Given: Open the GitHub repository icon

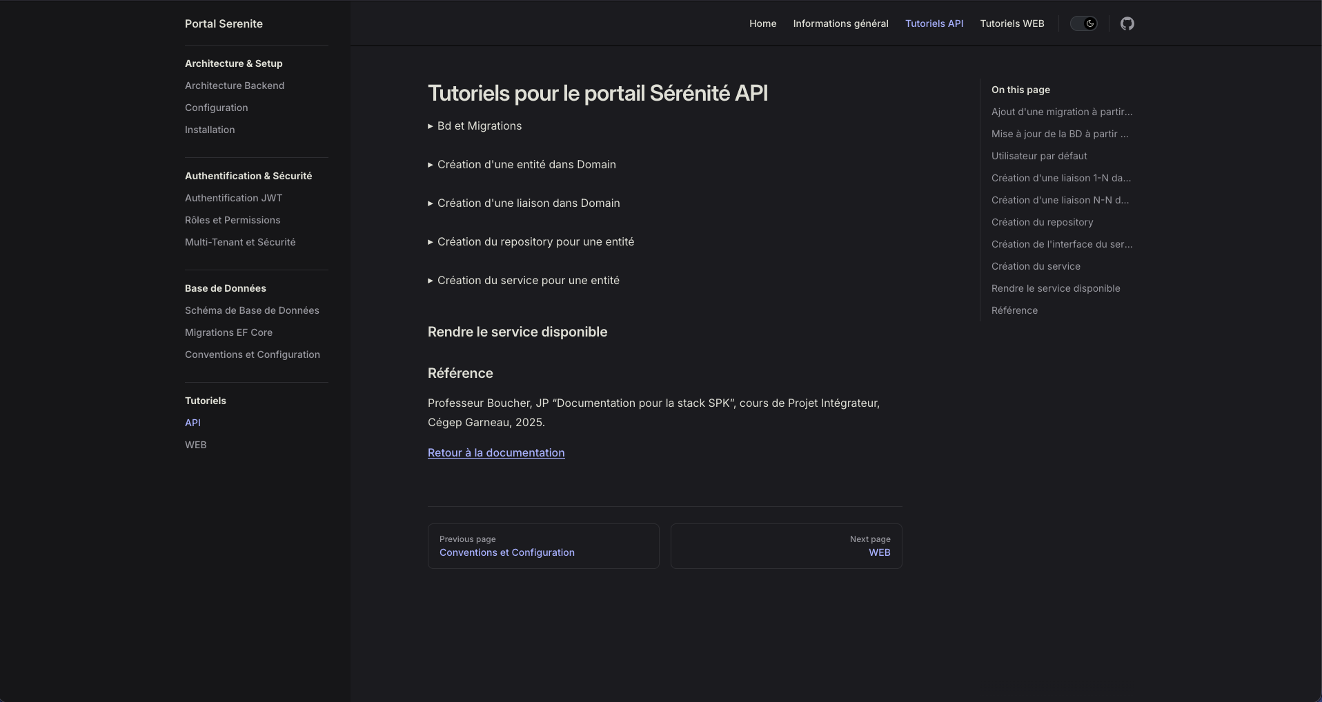Looking at the screenshot, I should click(x=1127, y=23).
